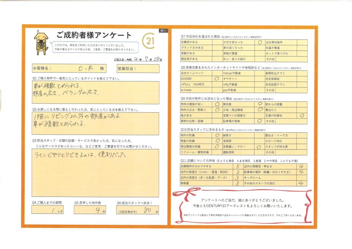Click the キッズルーム rating cell

302,178
